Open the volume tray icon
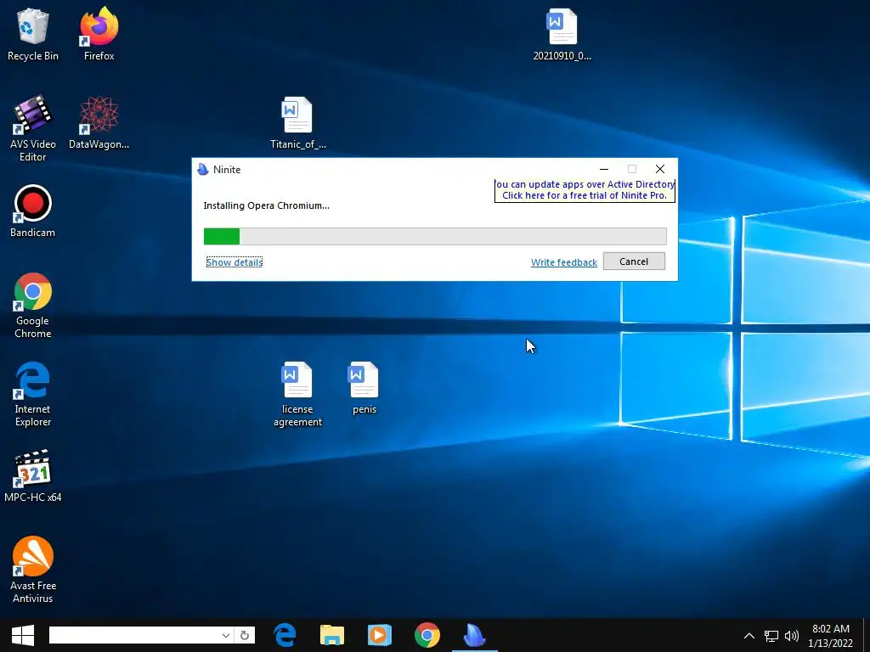870x652 pixels. click(792, 635)
